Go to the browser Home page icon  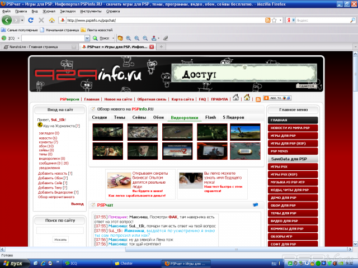(x=51, y=20)
